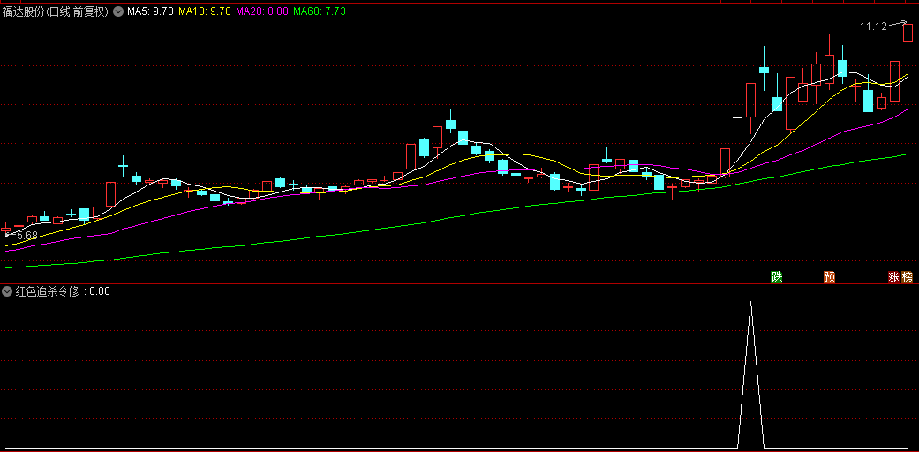
Task: Click the 5.68 low price label
Action: (x=27, y=236)
